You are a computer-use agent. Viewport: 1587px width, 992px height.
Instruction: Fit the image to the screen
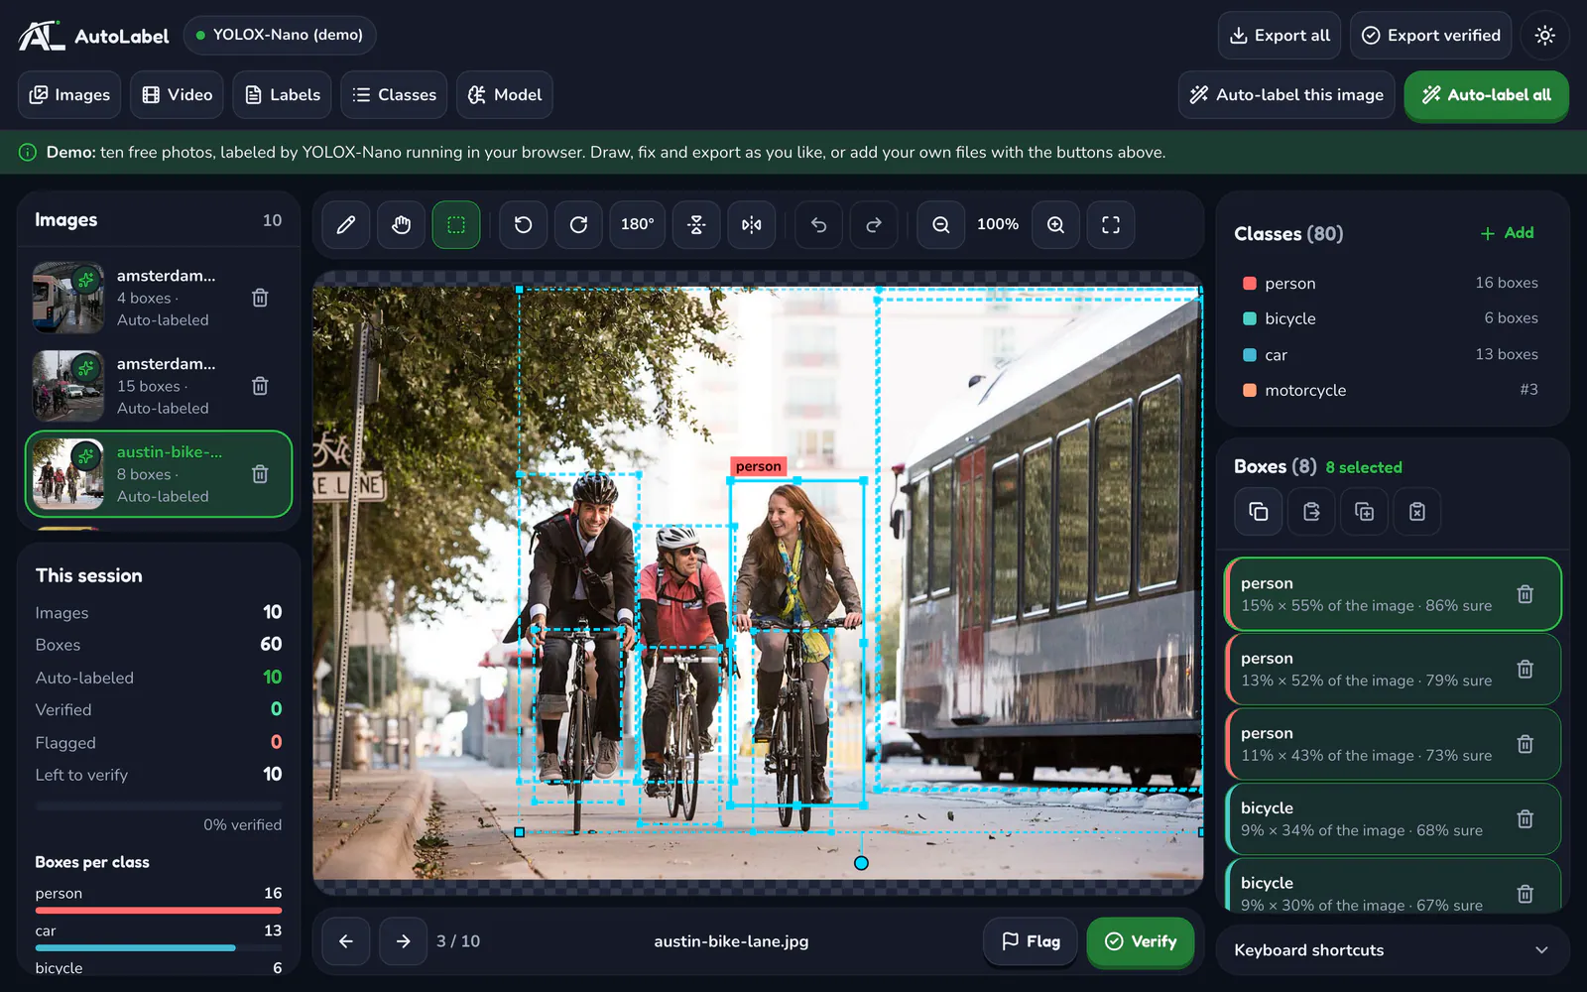pos(1111,225)
